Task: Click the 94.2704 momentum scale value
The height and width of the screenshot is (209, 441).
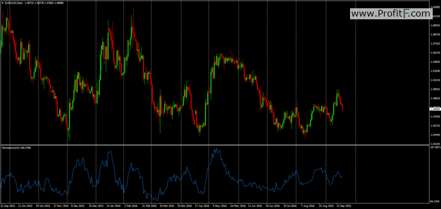Action: point(435,201)
